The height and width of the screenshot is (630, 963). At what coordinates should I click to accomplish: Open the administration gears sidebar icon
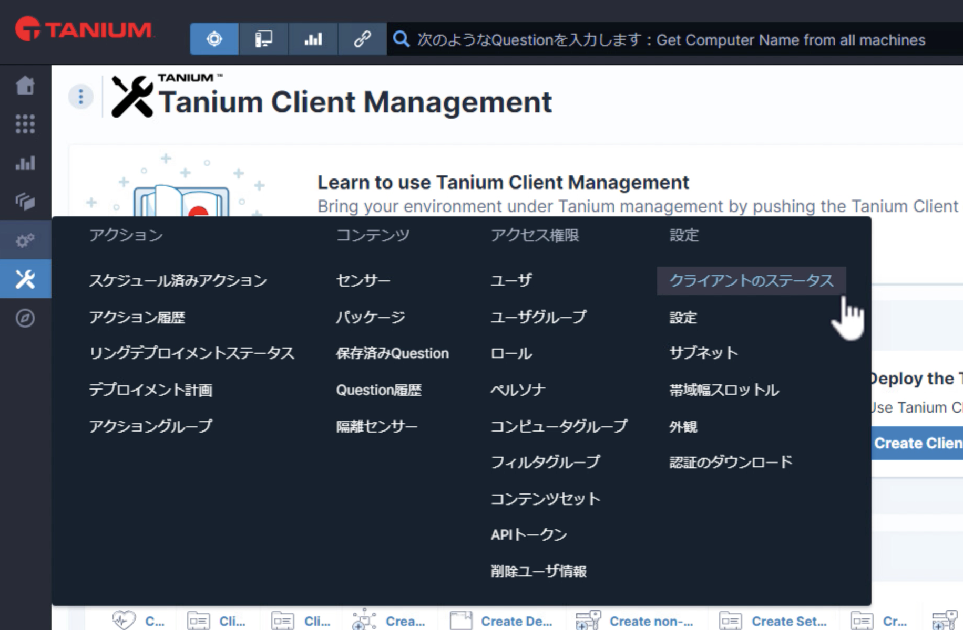click(x=25, y=240)
